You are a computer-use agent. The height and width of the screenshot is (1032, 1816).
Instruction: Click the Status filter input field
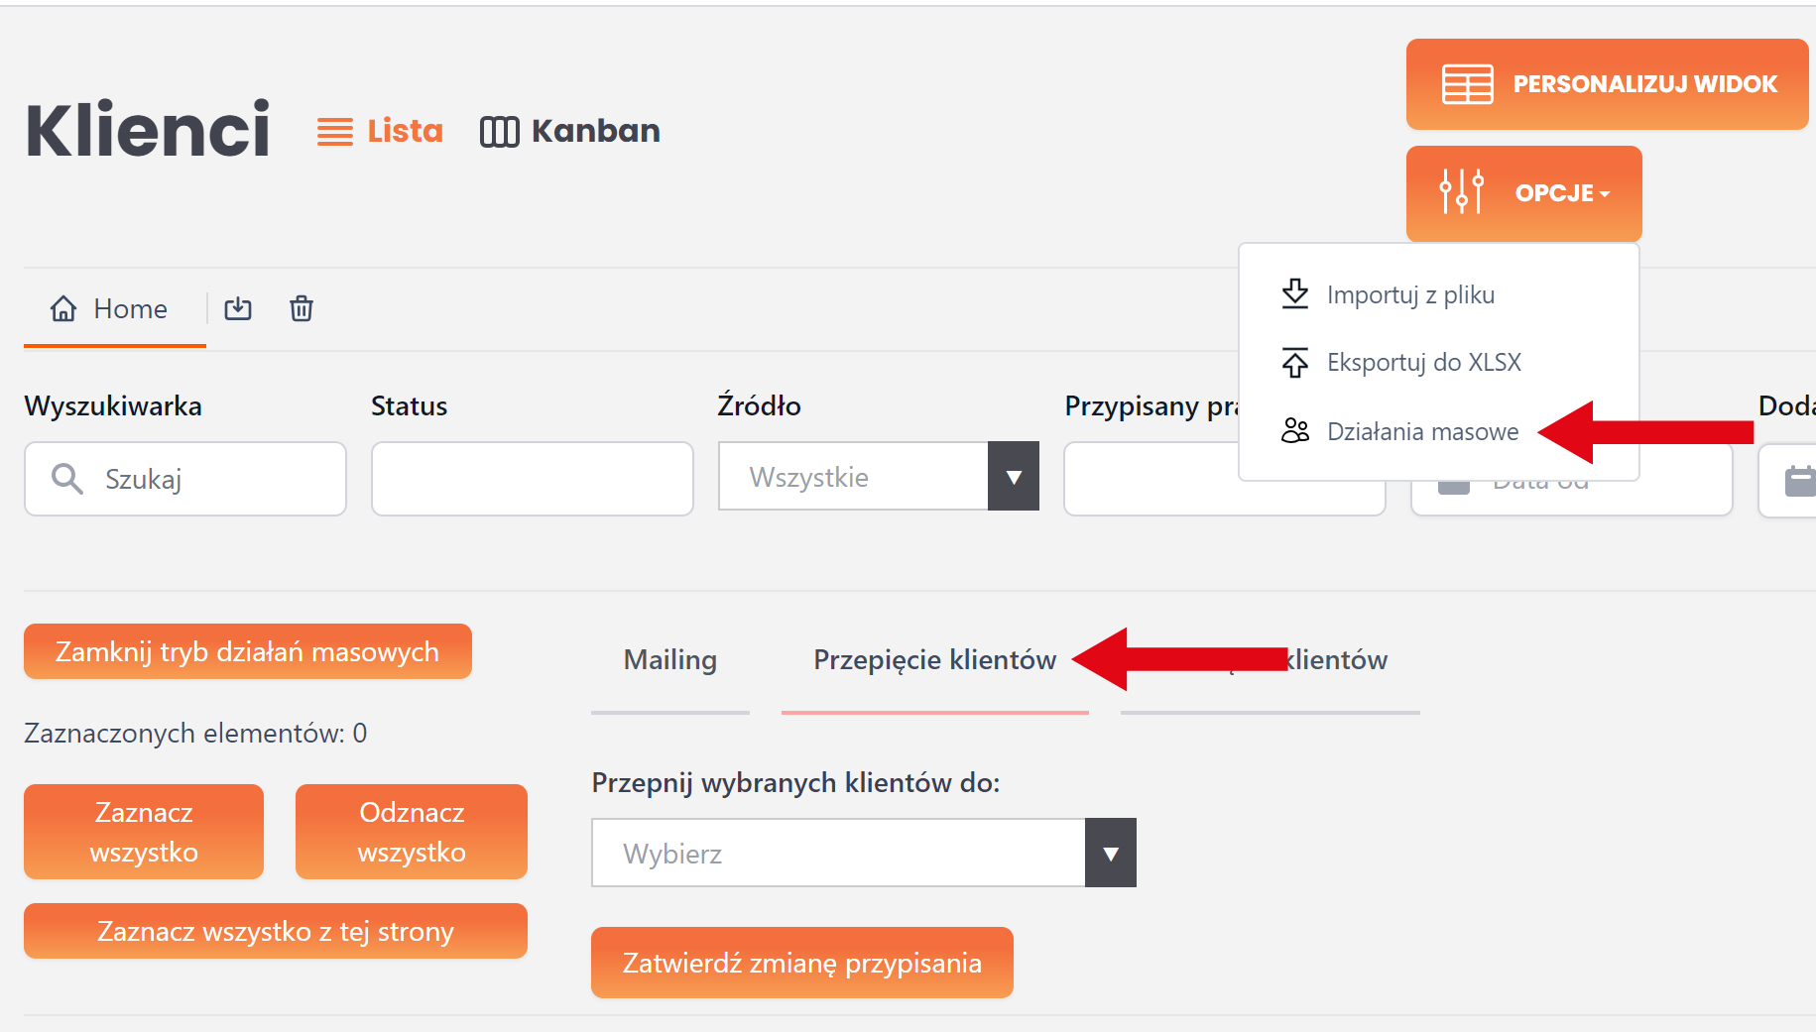pos(532,479)
